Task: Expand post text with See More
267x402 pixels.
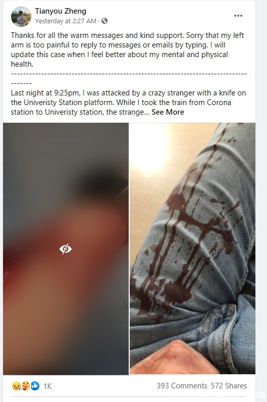Action: (168, 112)
